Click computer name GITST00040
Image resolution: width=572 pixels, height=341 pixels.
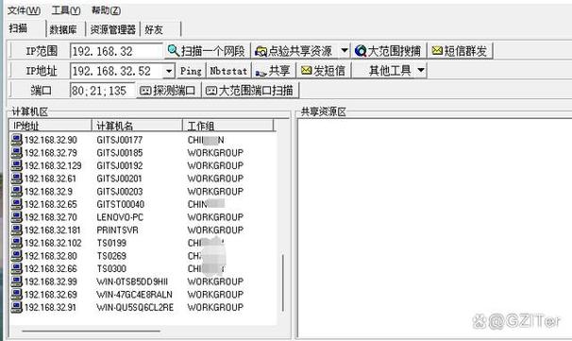point(121,204)
